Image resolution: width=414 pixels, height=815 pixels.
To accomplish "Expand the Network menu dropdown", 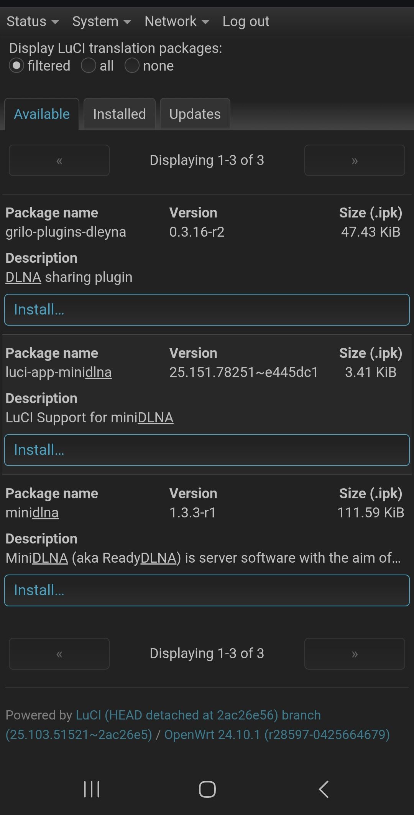I will (177, 21).
